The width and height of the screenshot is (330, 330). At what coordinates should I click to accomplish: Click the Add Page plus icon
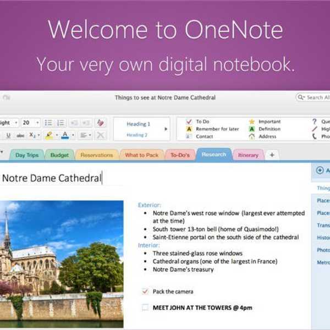tap(320, 170)
